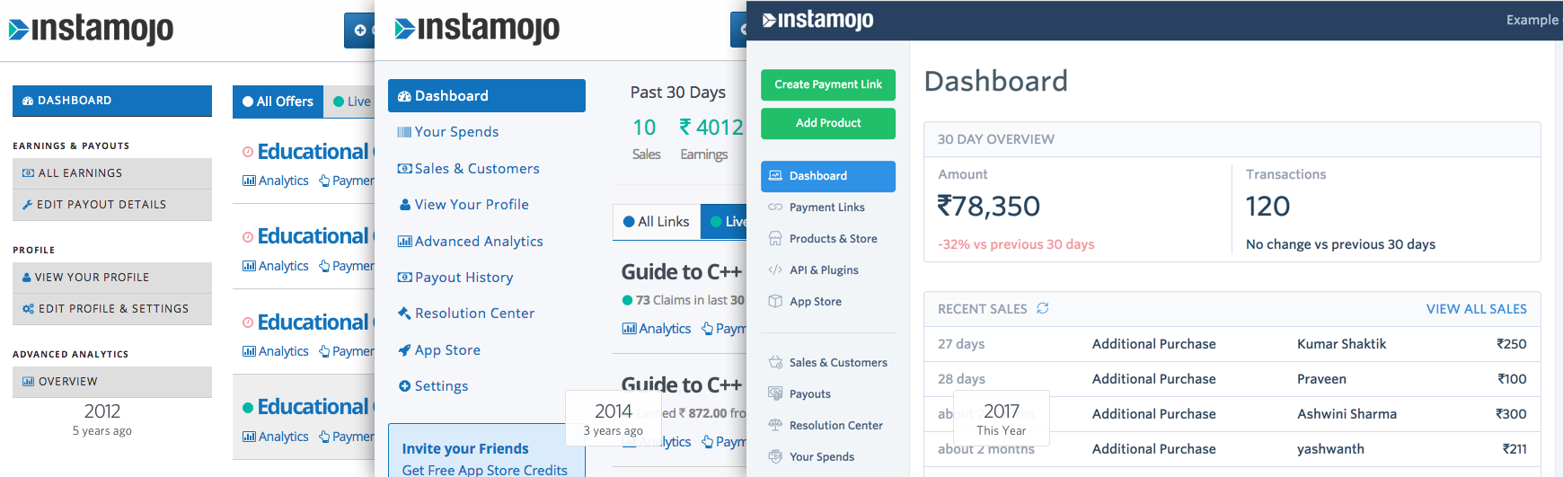Click gear icon beside Settings in 2014
The width and height of the screenshot is (1563, 477).
tap(404, 386)
